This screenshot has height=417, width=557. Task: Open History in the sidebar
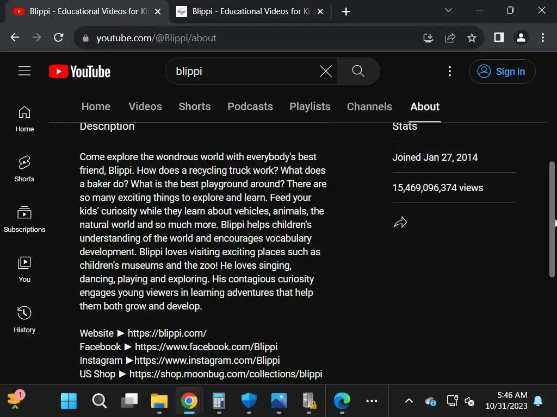pos(24,319)
